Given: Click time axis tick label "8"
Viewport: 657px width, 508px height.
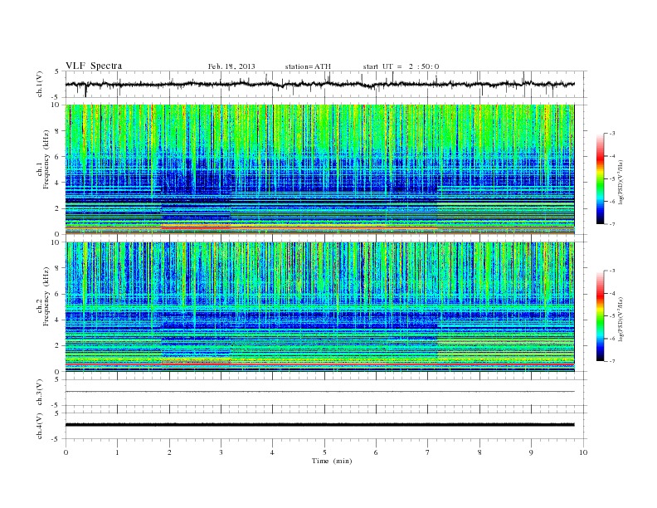Looking at the screenshot, I should pyautogui.click(x=479, y=452).
